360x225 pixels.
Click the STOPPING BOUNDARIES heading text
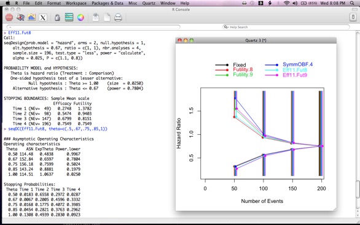[x=46, y=98]
